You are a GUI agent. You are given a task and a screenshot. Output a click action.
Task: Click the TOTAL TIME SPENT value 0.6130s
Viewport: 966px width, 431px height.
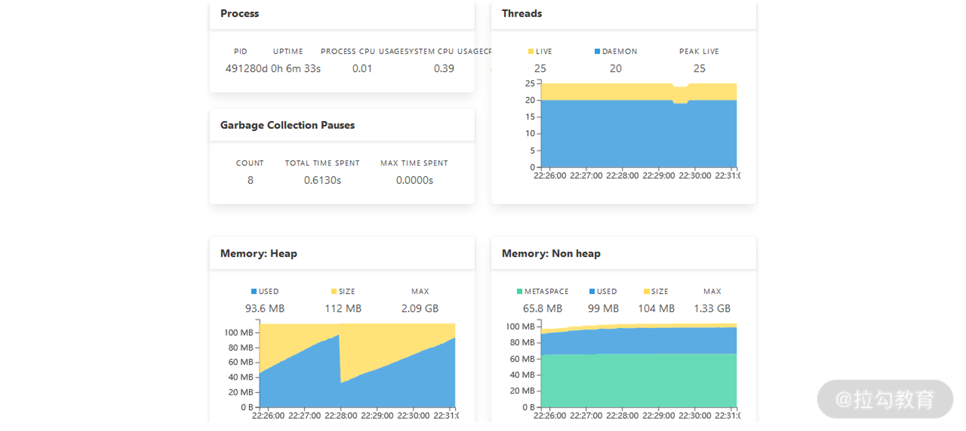click(x=322, y=180)
